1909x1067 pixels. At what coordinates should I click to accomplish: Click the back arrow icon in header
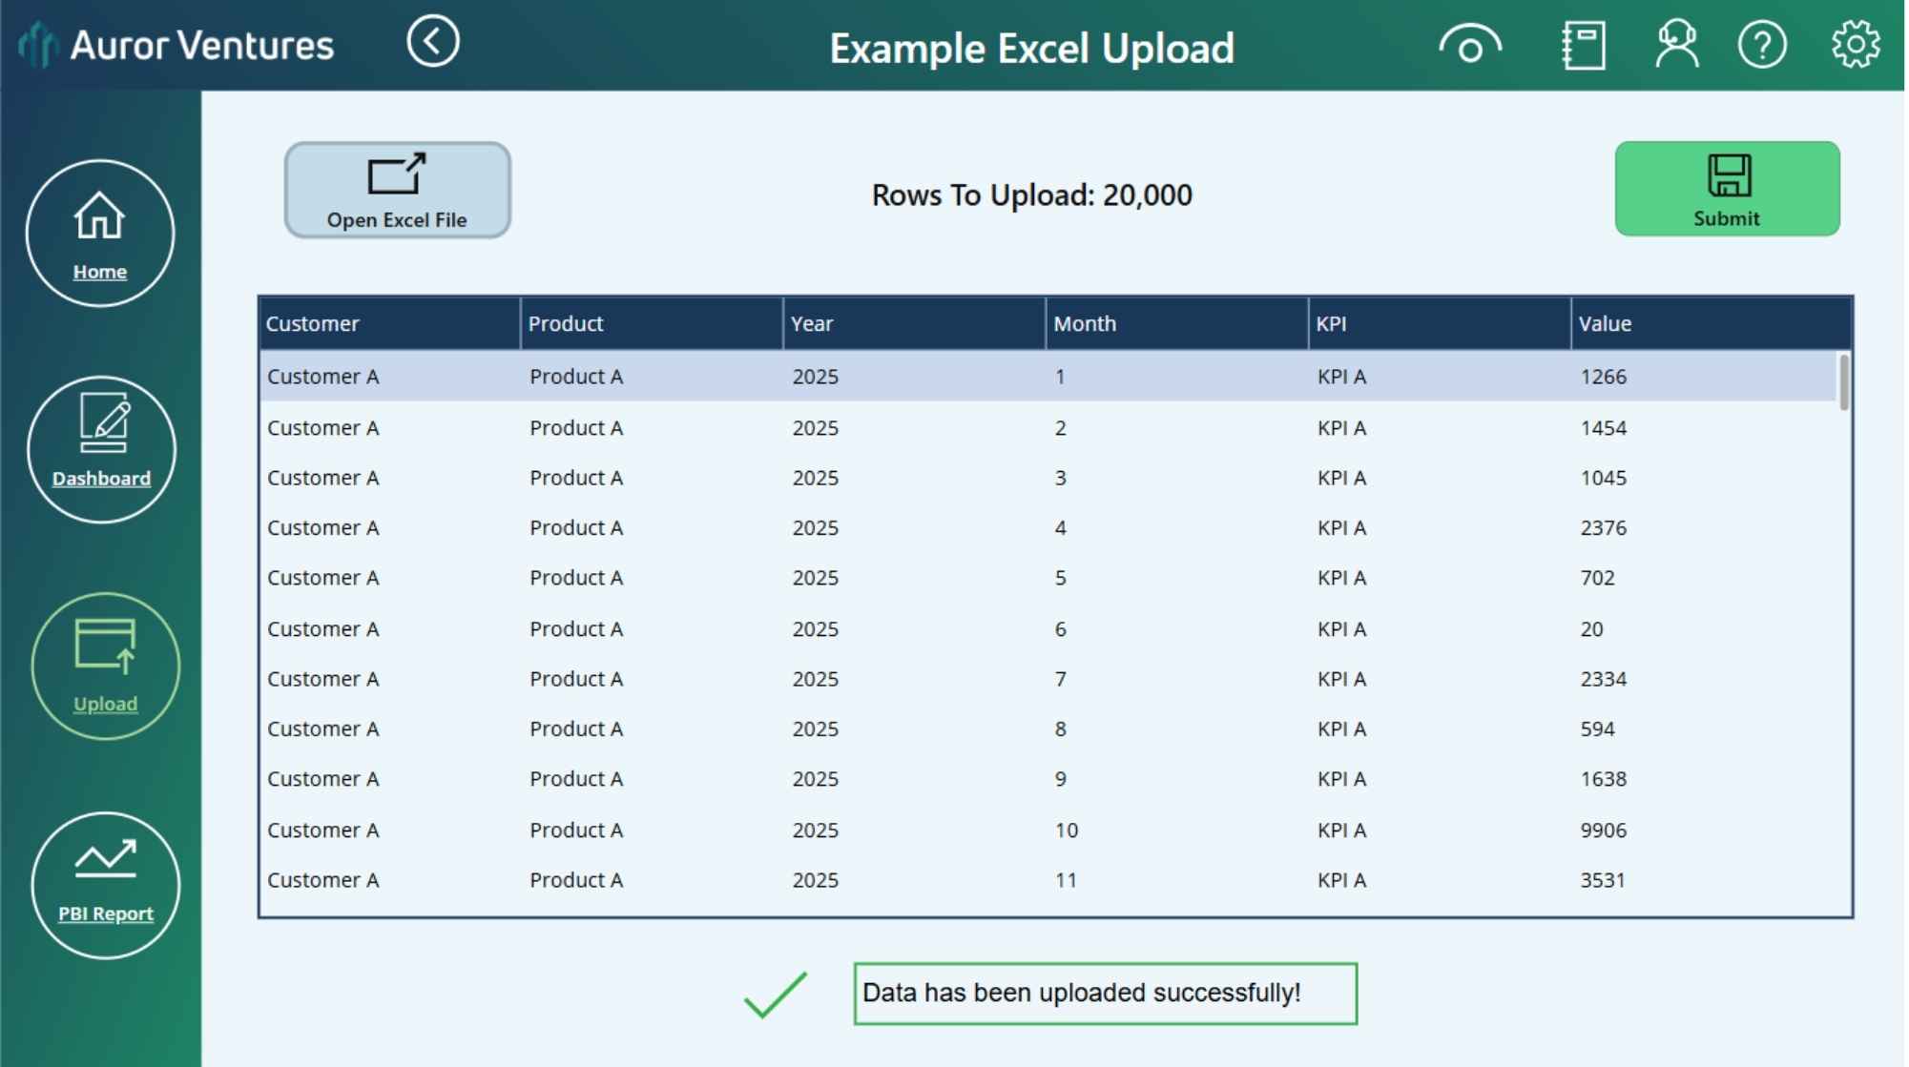tap(433, 42)
